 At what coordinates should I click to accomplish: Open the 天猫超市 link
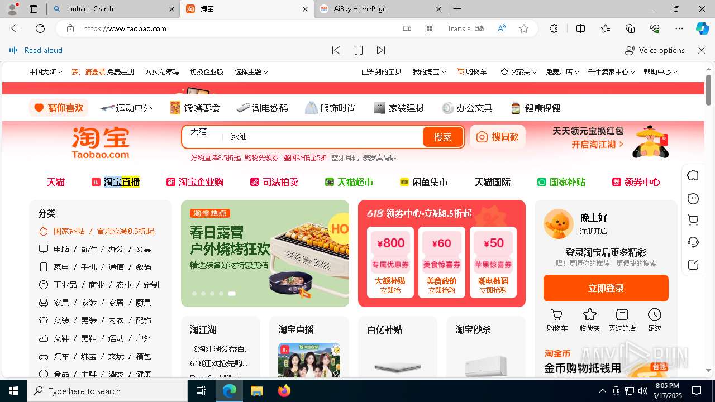349,182
